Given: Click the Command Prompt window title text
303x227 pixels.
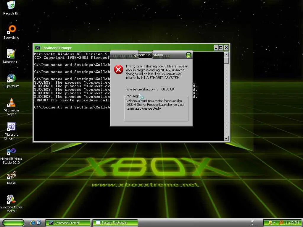Looking at the screenshot, I should pos(57,48).
